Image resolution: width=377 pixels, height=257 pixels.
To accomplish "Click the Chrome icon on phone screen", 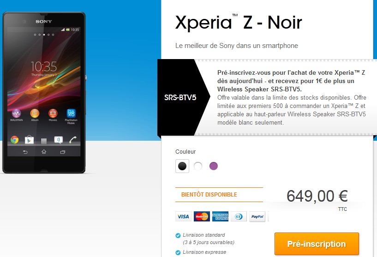I will pyautogui.click(x=14, y=140).
